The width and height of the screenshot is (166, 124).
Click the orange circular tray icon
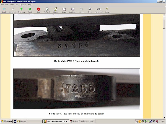click(140, 122)
